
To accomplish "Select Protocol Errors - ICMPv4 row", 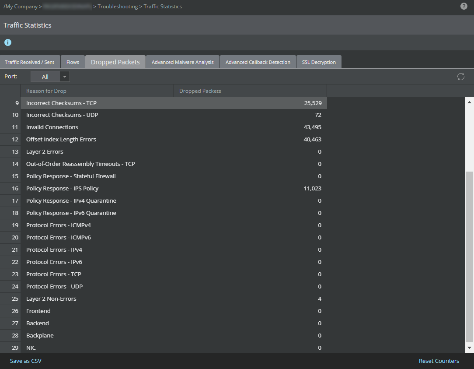I will (x=164, y=225).
